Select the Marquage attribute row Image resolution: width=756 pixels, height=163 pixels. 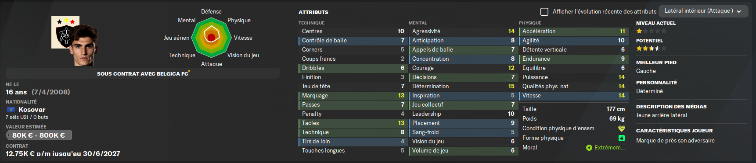pyautogui.click(x=352, y=96)
